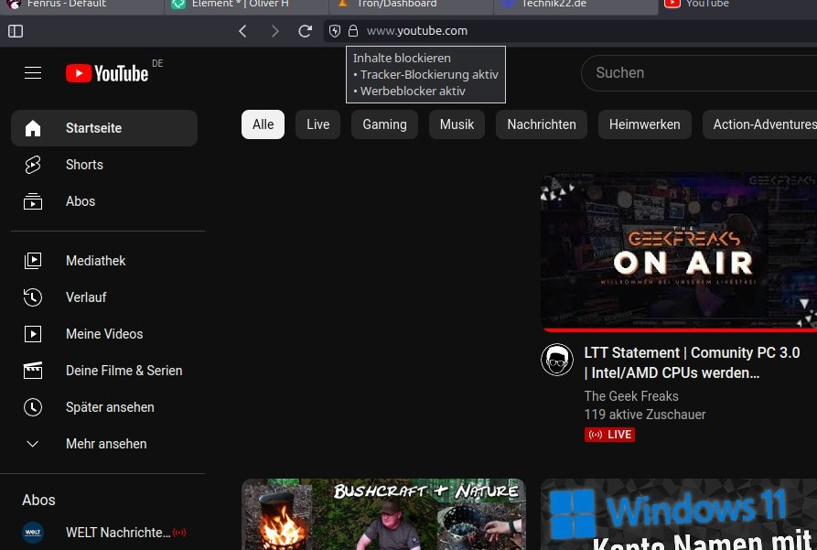
Task: Click the Verlauf history icon
Action: tap(33, 297)
